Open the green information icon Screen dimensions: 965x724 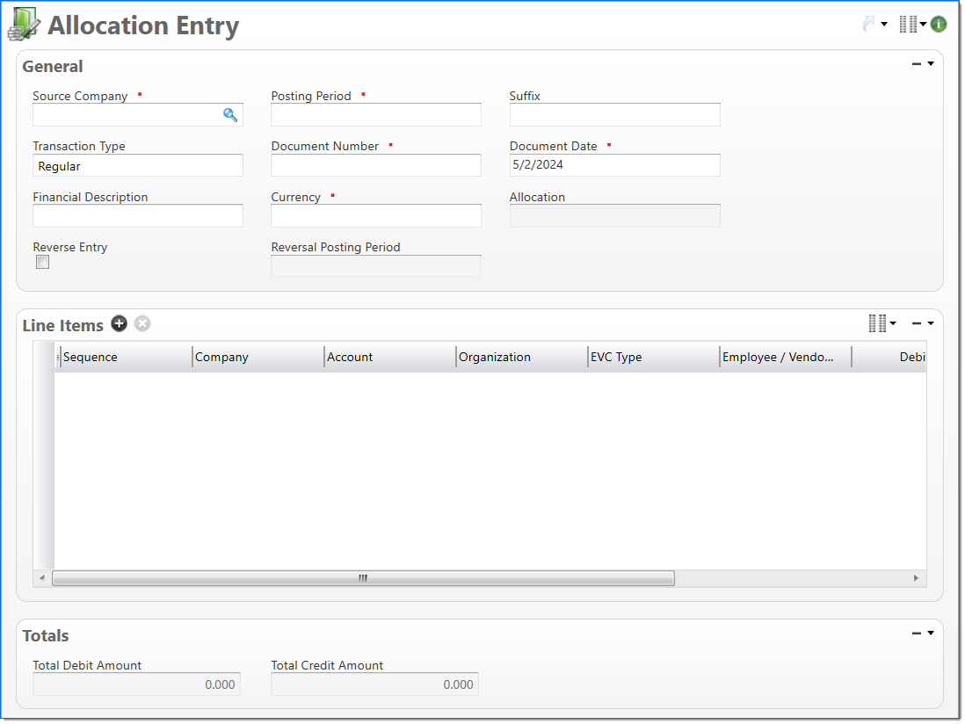pos(939,25)
